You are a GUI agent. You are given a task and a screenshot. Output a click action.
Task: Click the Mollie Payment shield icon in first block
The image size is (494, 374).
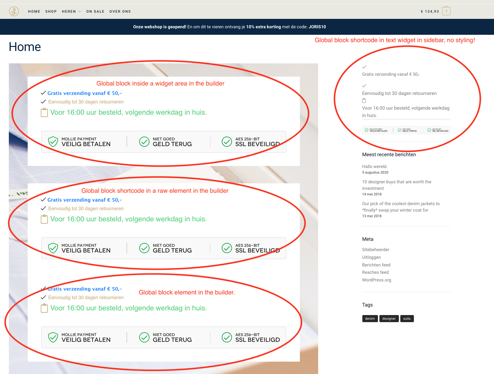53,141
